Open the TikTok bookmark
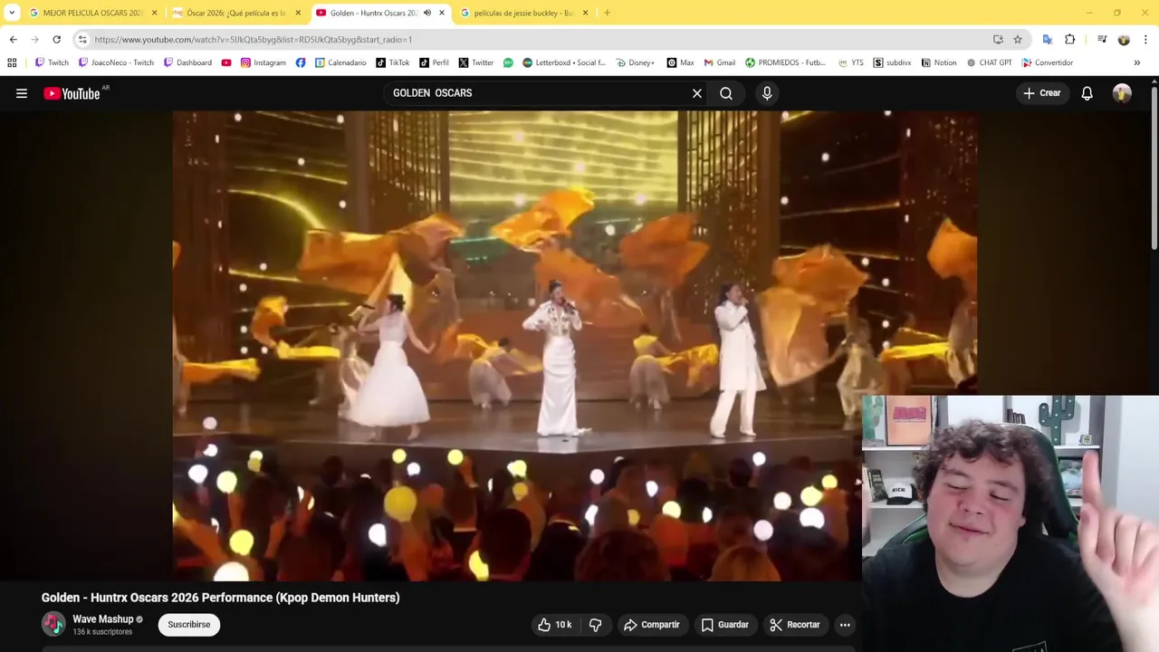 pos(392,62)
